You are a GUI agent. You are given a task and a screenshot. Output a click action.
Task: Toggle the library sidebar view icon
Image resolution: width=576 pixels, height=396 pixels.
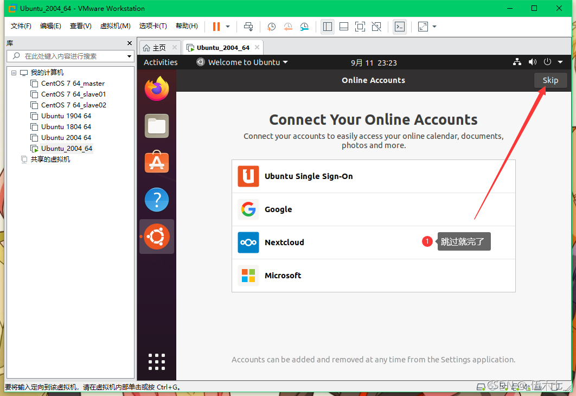327,27
